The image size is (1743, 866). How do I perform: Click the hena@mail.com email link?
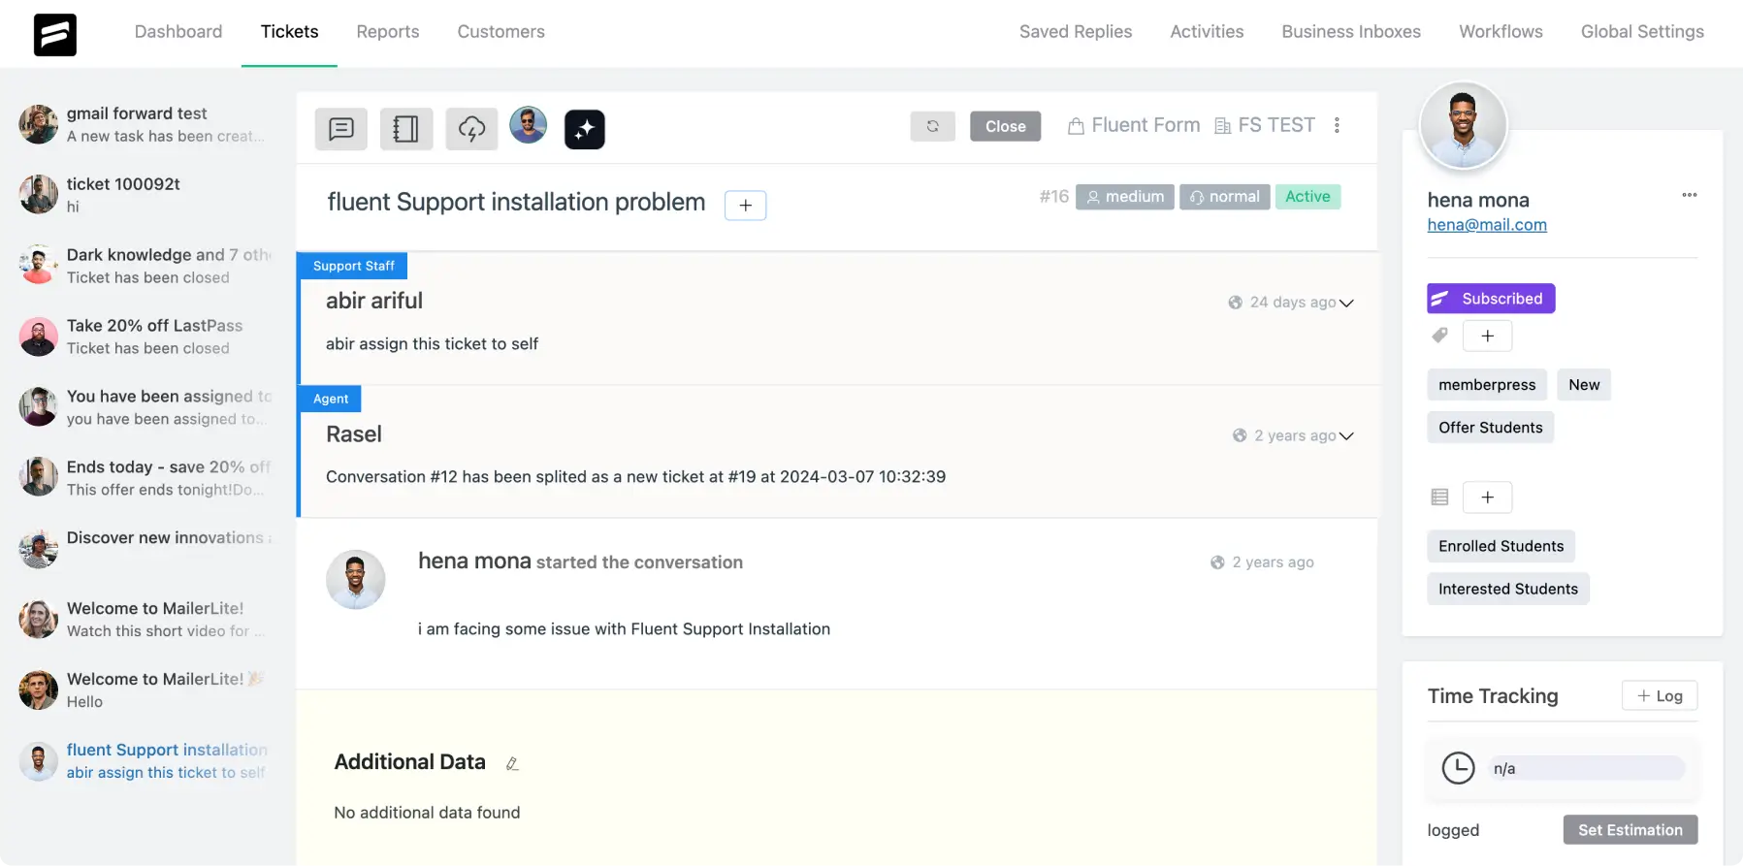pos(1487,225)
